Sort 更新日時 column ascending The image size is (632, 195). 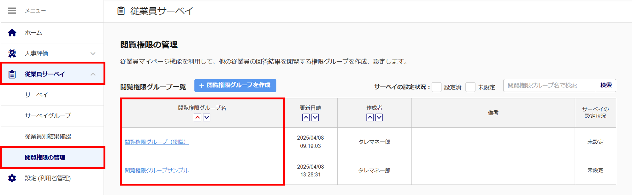(306, 118)
